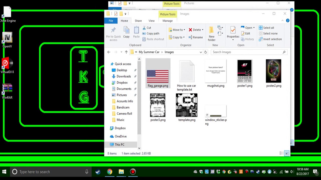Switch to the Home ribbon tab
Viewport: 321px width, 180px height.
click(x=124, y=21)
